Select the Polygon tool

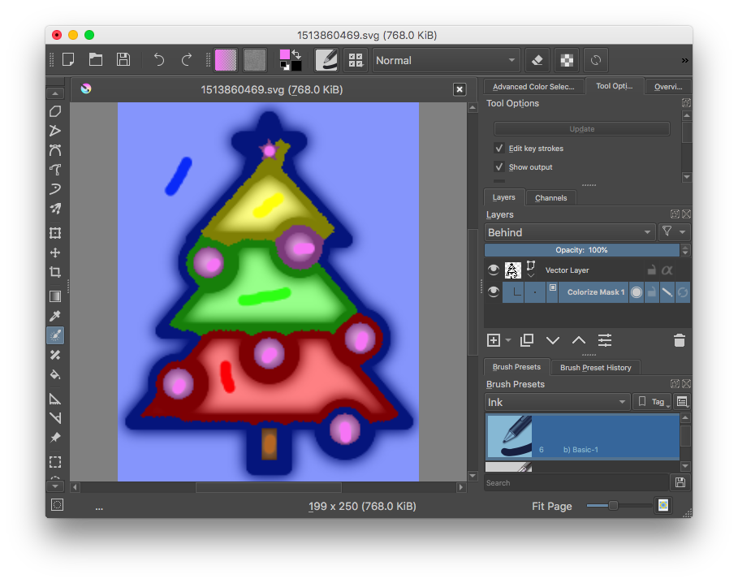55,111
